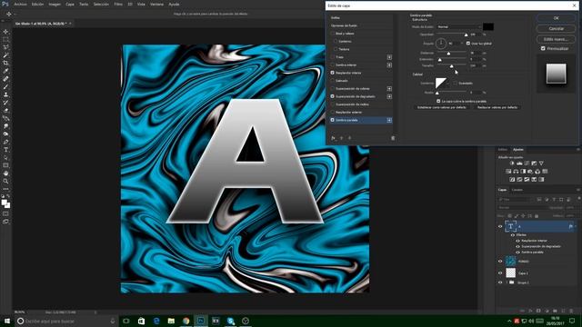Click the Photoshop logo icon
The width and height of the screenshot is (582, 327).
tap(5, 4)
